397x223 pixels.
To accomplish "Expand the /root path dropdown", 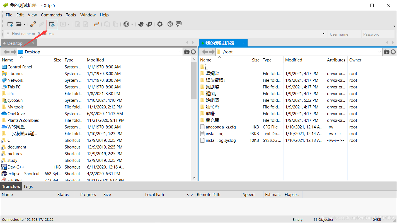I will pyautogui.click(x=380, y=52).
